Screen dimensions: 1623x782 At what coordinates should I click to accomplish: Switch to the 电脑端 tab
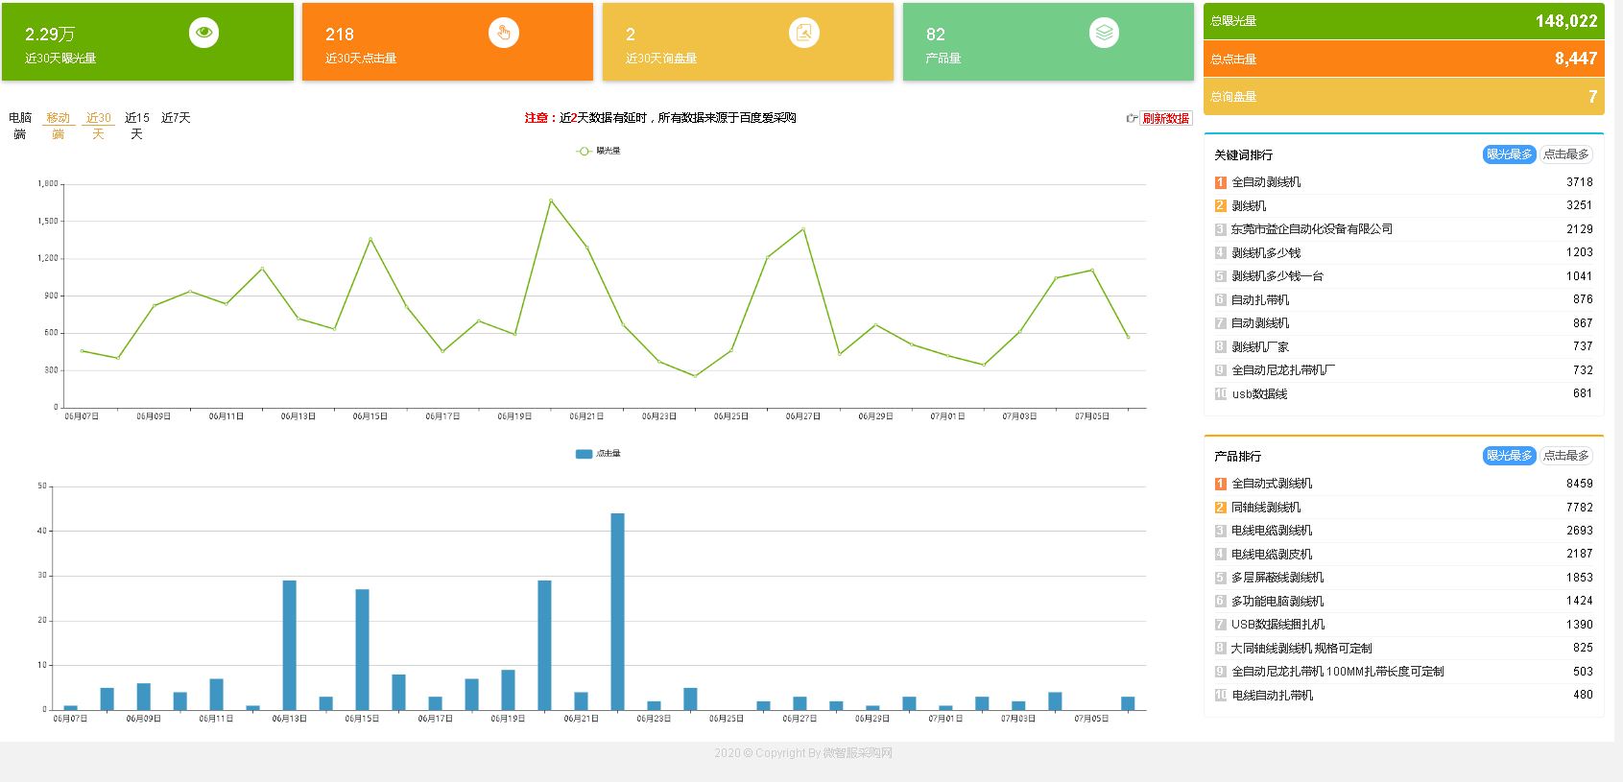[20, 126]
